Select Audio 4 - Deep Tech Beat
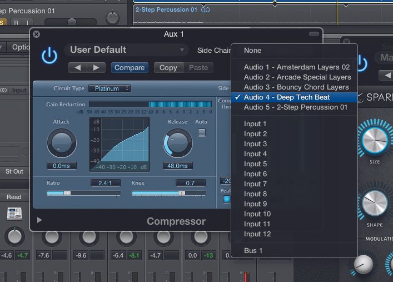393x282 pixels. coord(294,97)
